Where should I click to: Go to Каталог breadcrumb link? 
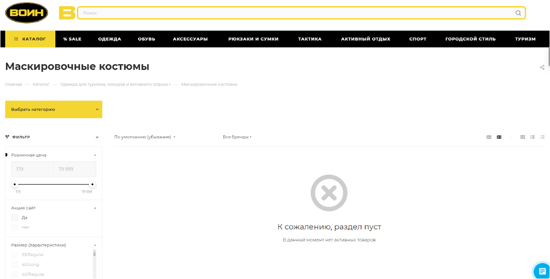(41, 84)
